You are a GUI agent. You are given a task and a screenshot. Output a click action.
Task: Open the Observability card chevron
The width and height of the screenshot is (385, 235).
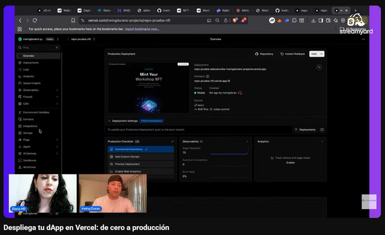pos(247,142)
